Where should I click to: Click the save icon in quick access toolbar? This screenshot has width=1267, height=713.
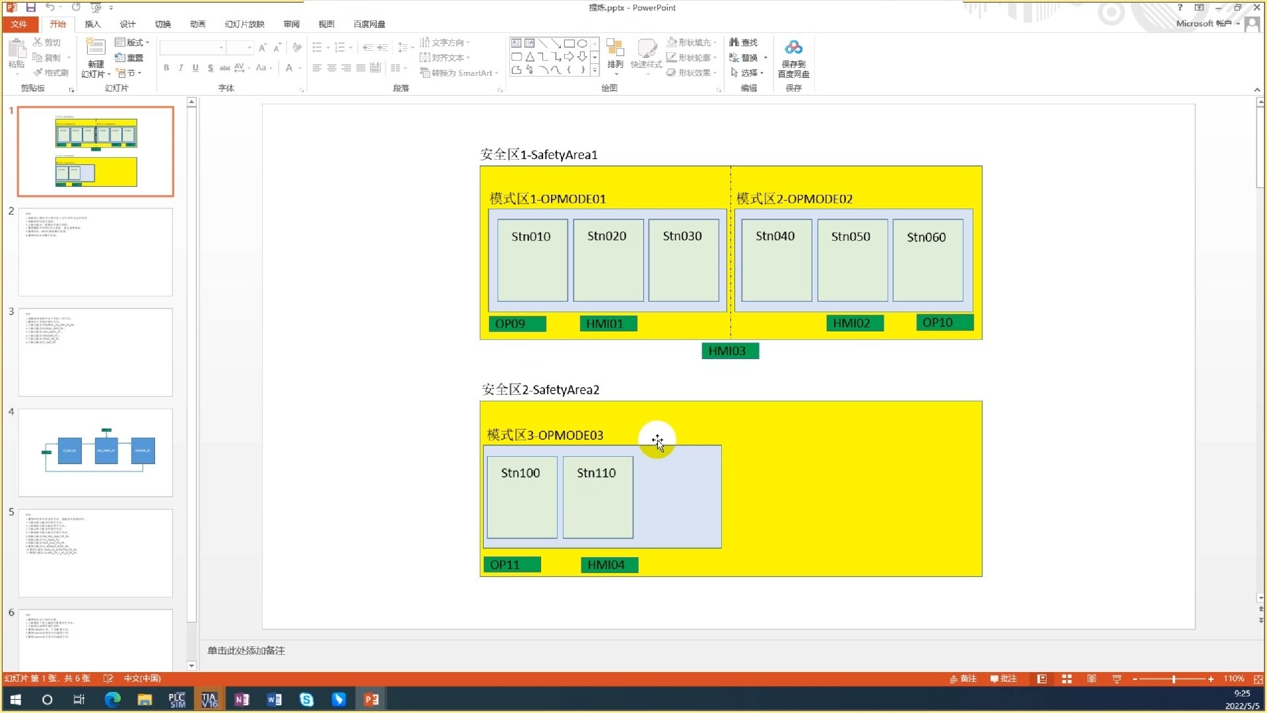[x=31, y=7]
